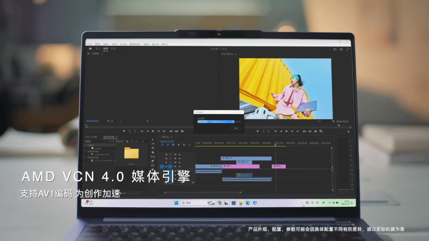Click Home icon in workspace bar
Viewport: 429px width, 241px height.
(x=90, y=49)
